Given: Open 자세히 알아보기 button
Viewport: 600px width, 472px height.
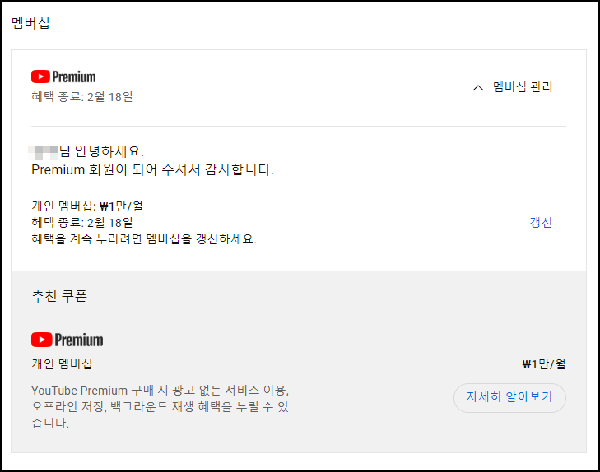Looking at the screenshot, I should point(509,397).
